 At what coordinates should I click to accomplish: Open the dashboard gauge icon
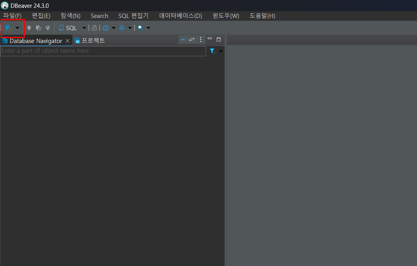(106, 28)
